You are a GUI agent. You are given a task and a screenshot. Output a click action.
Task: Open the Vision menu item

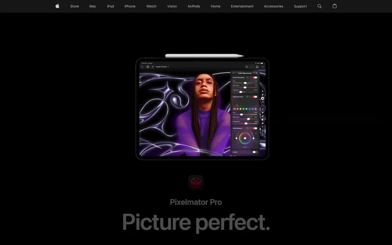pos(172,6)
